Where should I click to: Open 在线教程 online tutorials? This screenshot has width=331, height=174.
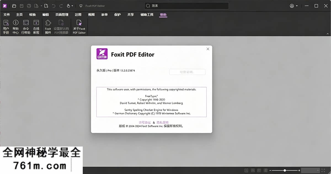pyautogui.click(x=36, y=27)
